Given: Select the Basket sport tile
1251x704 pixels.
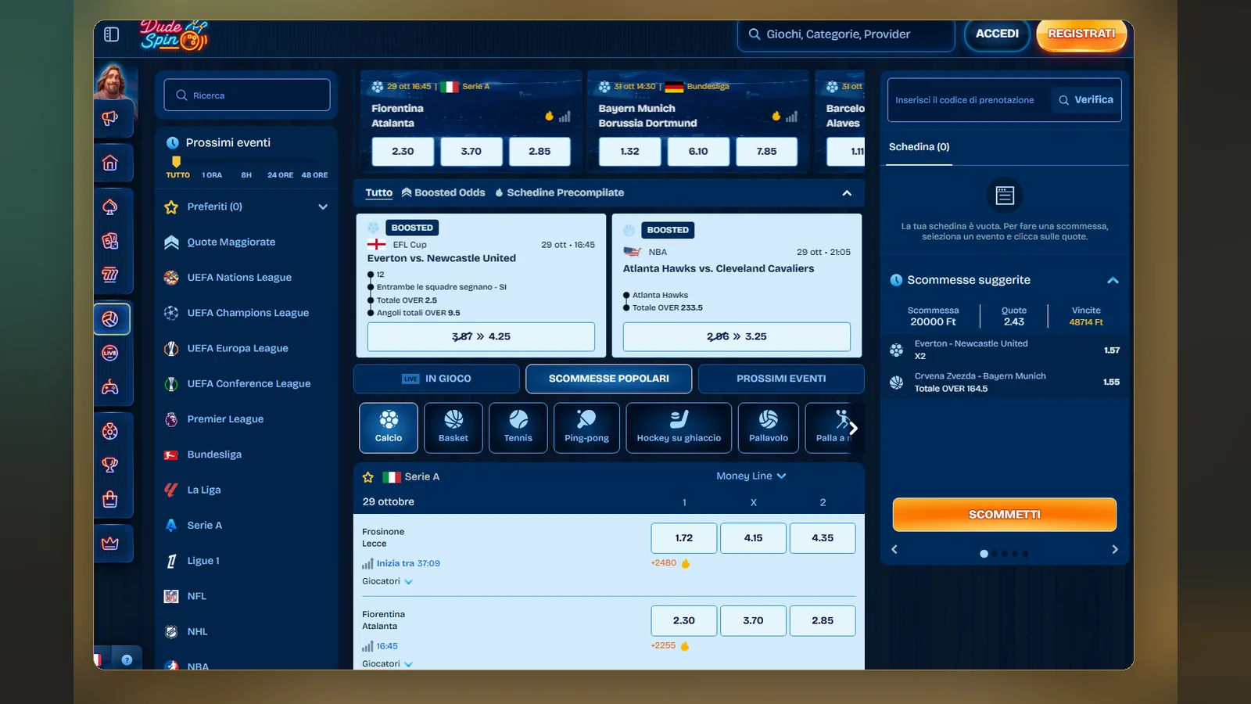Looking at the screenshot, I should pyautogui.click(x=453, y=428).
